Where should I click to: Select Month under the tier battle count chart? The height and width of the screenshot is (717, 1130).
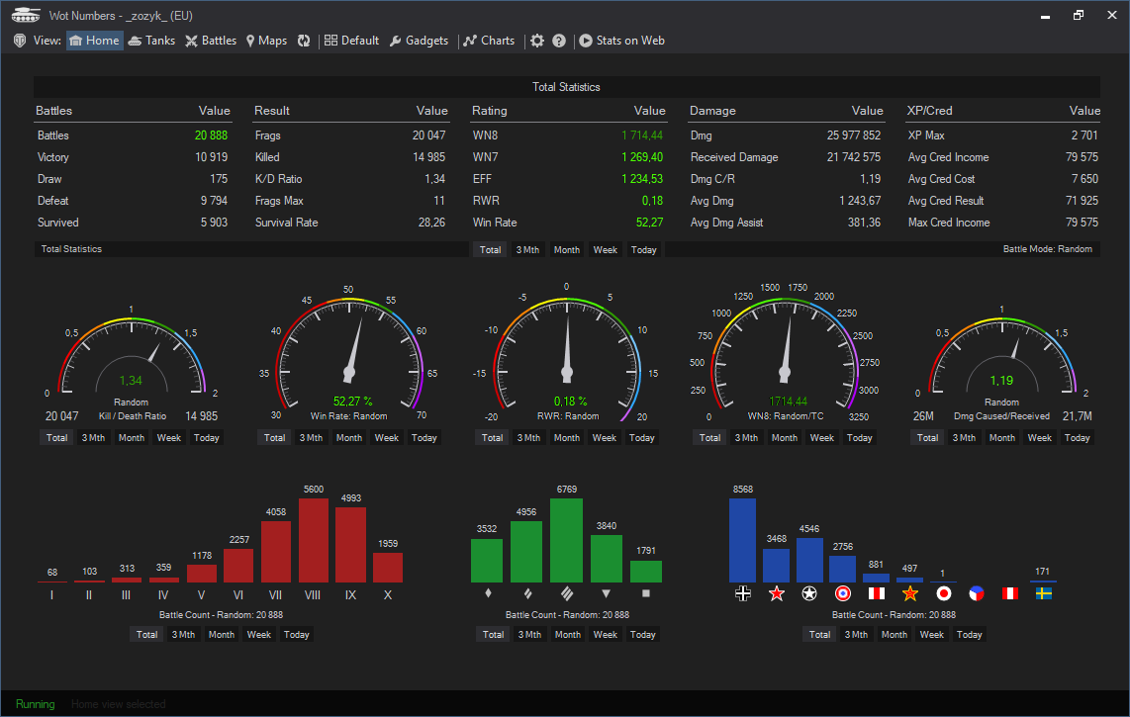[x=222, y=635]
